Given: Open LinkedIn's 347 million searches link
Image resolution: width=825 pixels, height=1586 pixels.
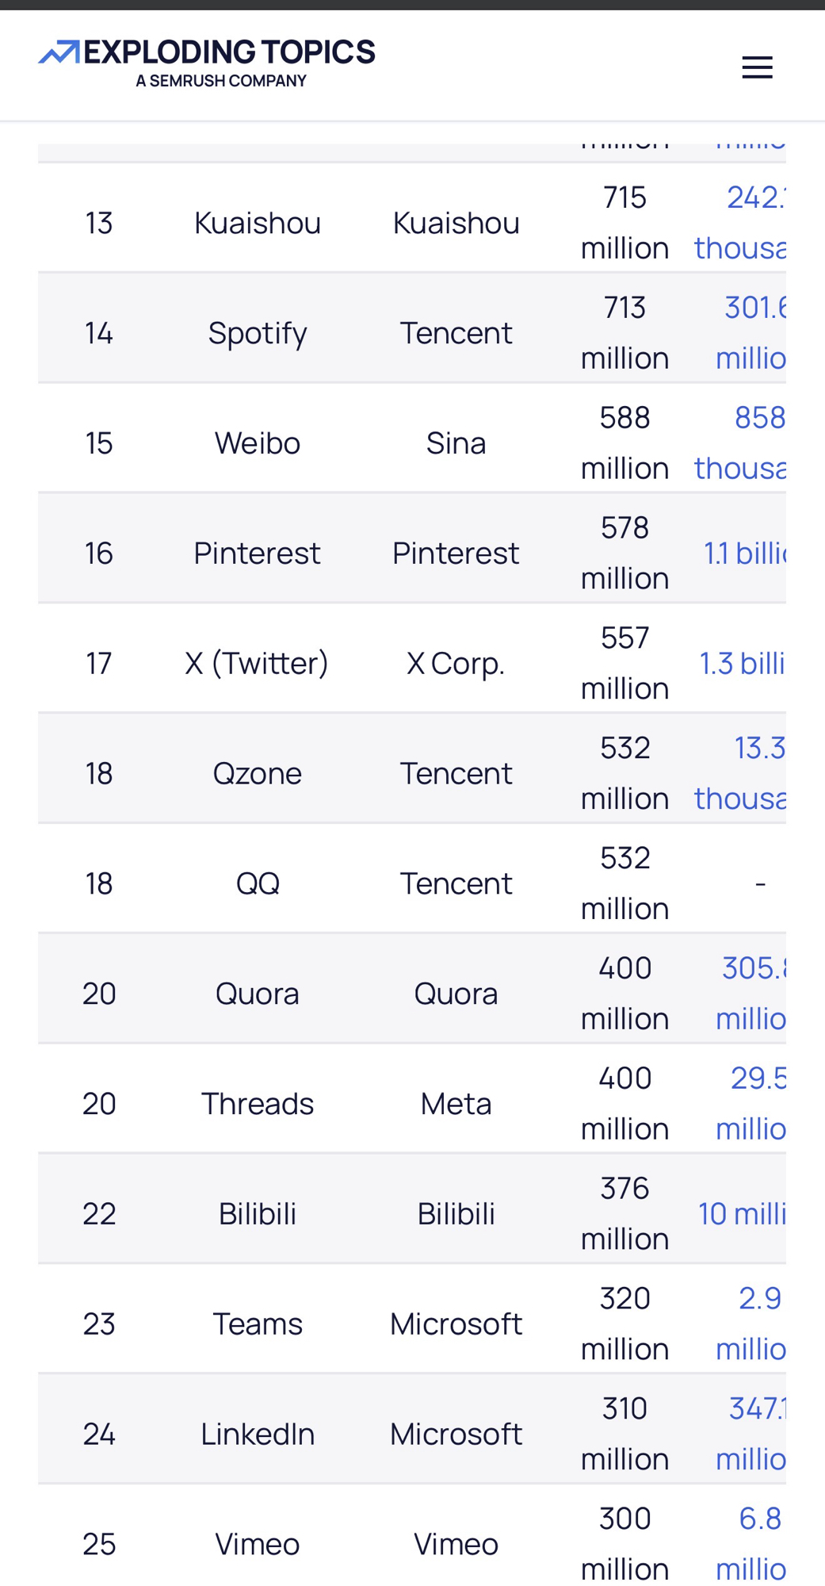Looking at the screenshot, I should (x=753, y=1434).
